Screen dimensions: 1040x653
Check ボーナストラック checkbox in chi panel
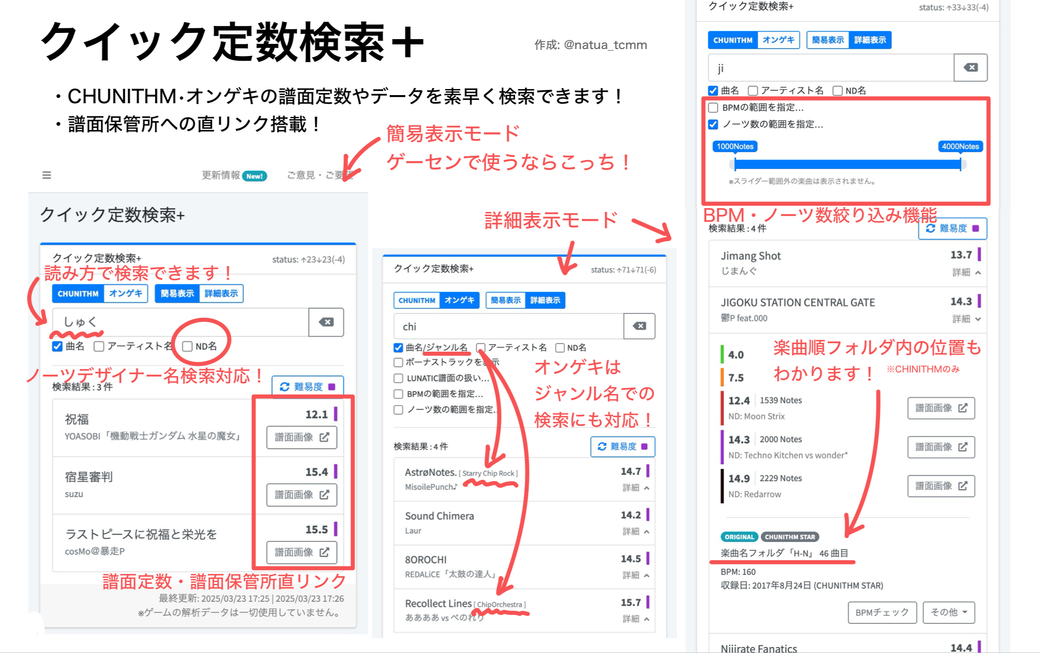point(398,363)
